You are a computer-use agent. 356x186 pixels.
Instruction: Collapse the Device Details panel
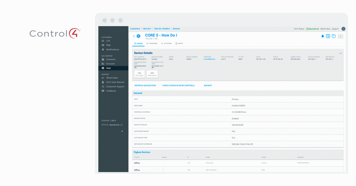click(x=340, y=53)
